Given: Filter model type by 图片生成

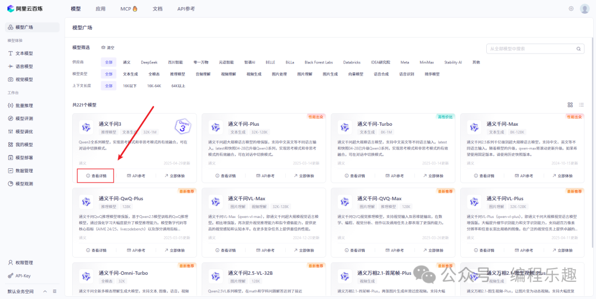Looking at the screenshot, I should [x=331, y=74].
